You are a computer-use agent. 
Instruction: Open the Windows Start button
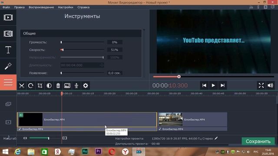5,152
